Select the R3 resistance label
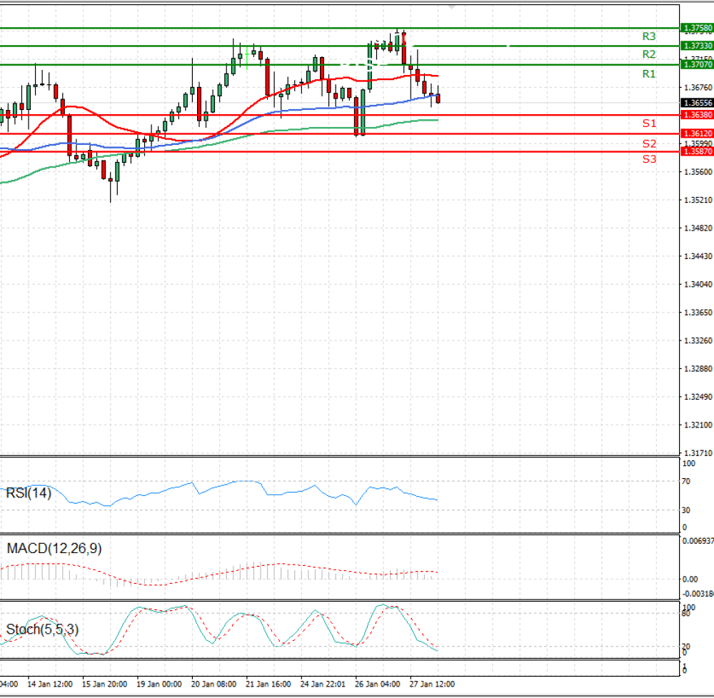The image size is (714, 698). click(x=649, y=36)
